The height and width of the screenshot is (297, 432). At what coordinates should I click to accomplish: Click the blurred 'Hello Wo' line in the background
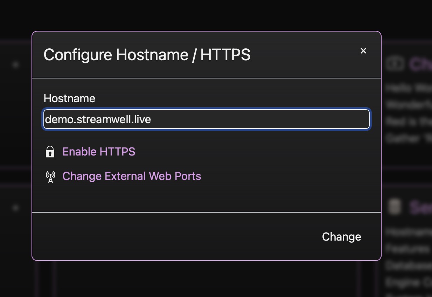pos(408,88)
